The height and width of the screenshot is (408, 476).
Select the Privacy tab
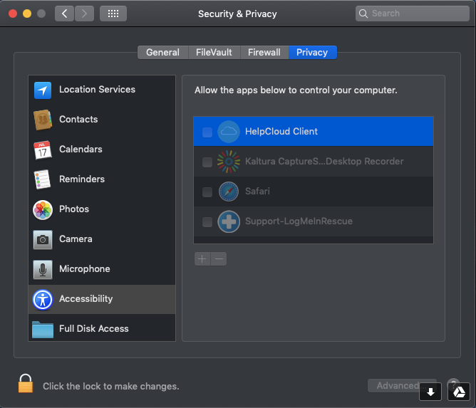[312, 52]
